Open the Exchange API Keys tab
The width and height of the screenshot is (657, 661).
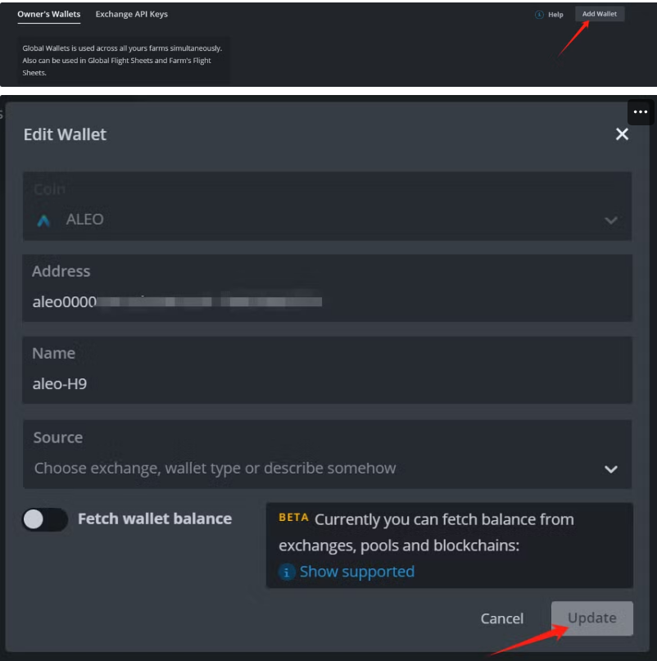[x=131, y=14]
